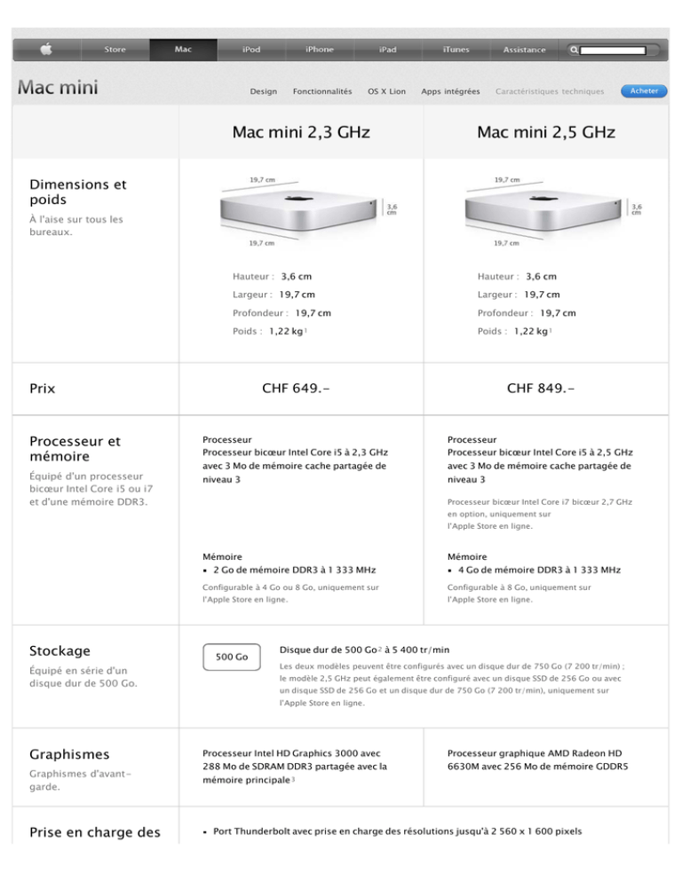Open the iTunes navigation tab
The image size is (682, 882).
coord(456,50)
